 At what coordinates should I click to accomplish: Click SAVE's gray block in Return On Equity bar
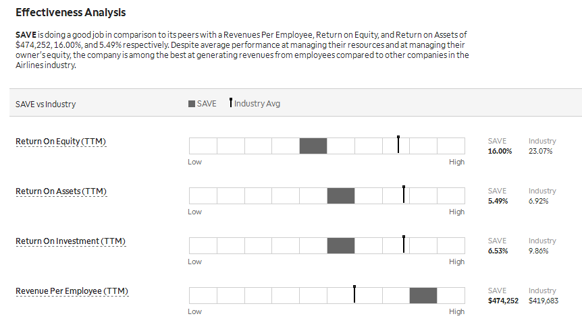click(x=313, y=146)
